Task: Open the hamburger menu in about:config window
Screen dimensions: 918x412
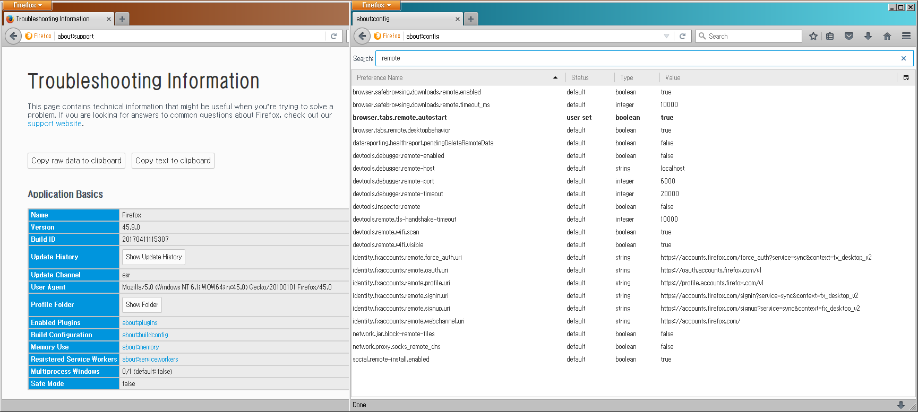Action: click(906, 36)
